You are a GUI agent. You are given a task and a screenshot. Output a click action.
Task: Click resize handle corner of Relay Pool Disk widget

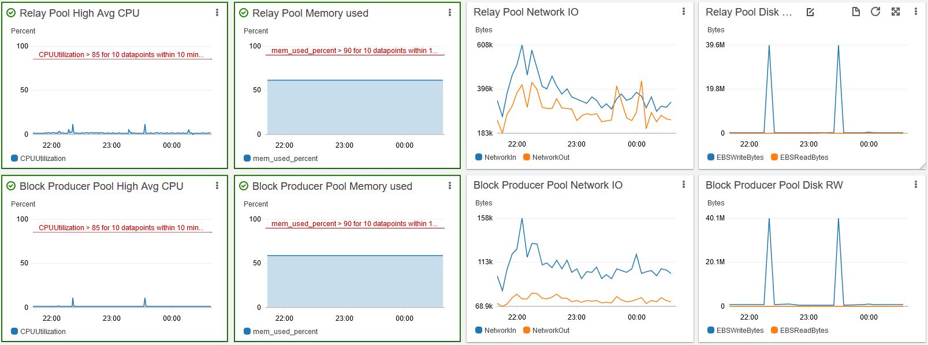click(x=922, y=166)
